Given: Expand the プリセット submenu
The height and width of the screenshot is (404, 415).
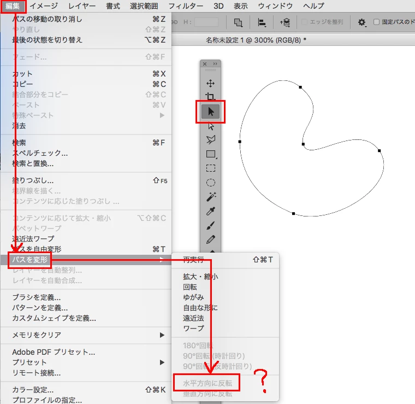Looking at the screenshot, I should 86,362.
